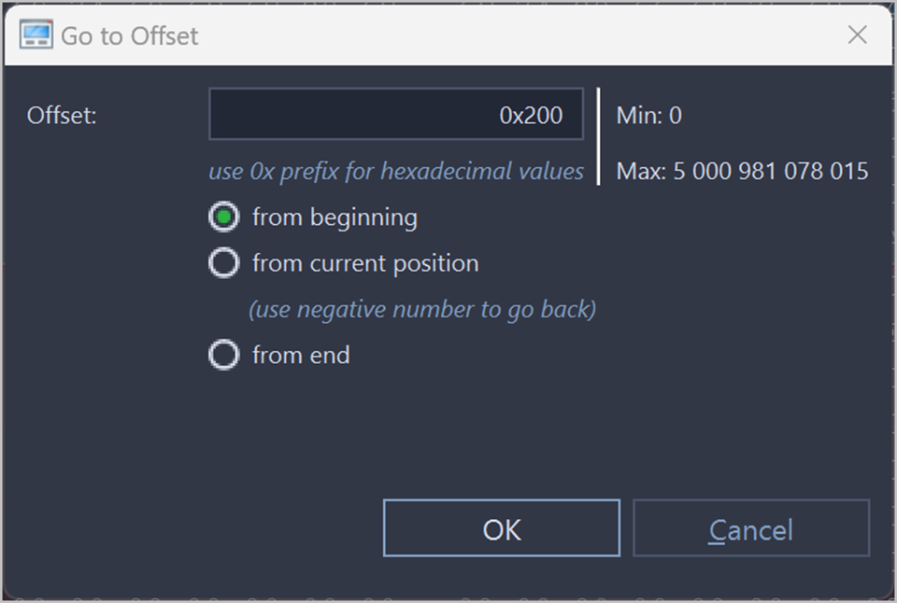The width and height of the screenshot is (897, 603).
Task: Click the "Min: 0" label
Action: (648, 116)
